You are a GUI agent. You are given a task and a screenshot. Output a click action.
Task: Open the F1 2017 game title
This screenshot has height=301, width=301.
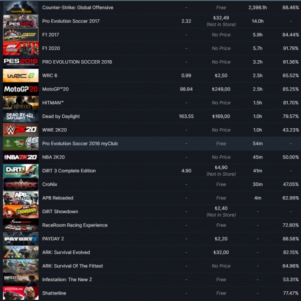(51, 35)
